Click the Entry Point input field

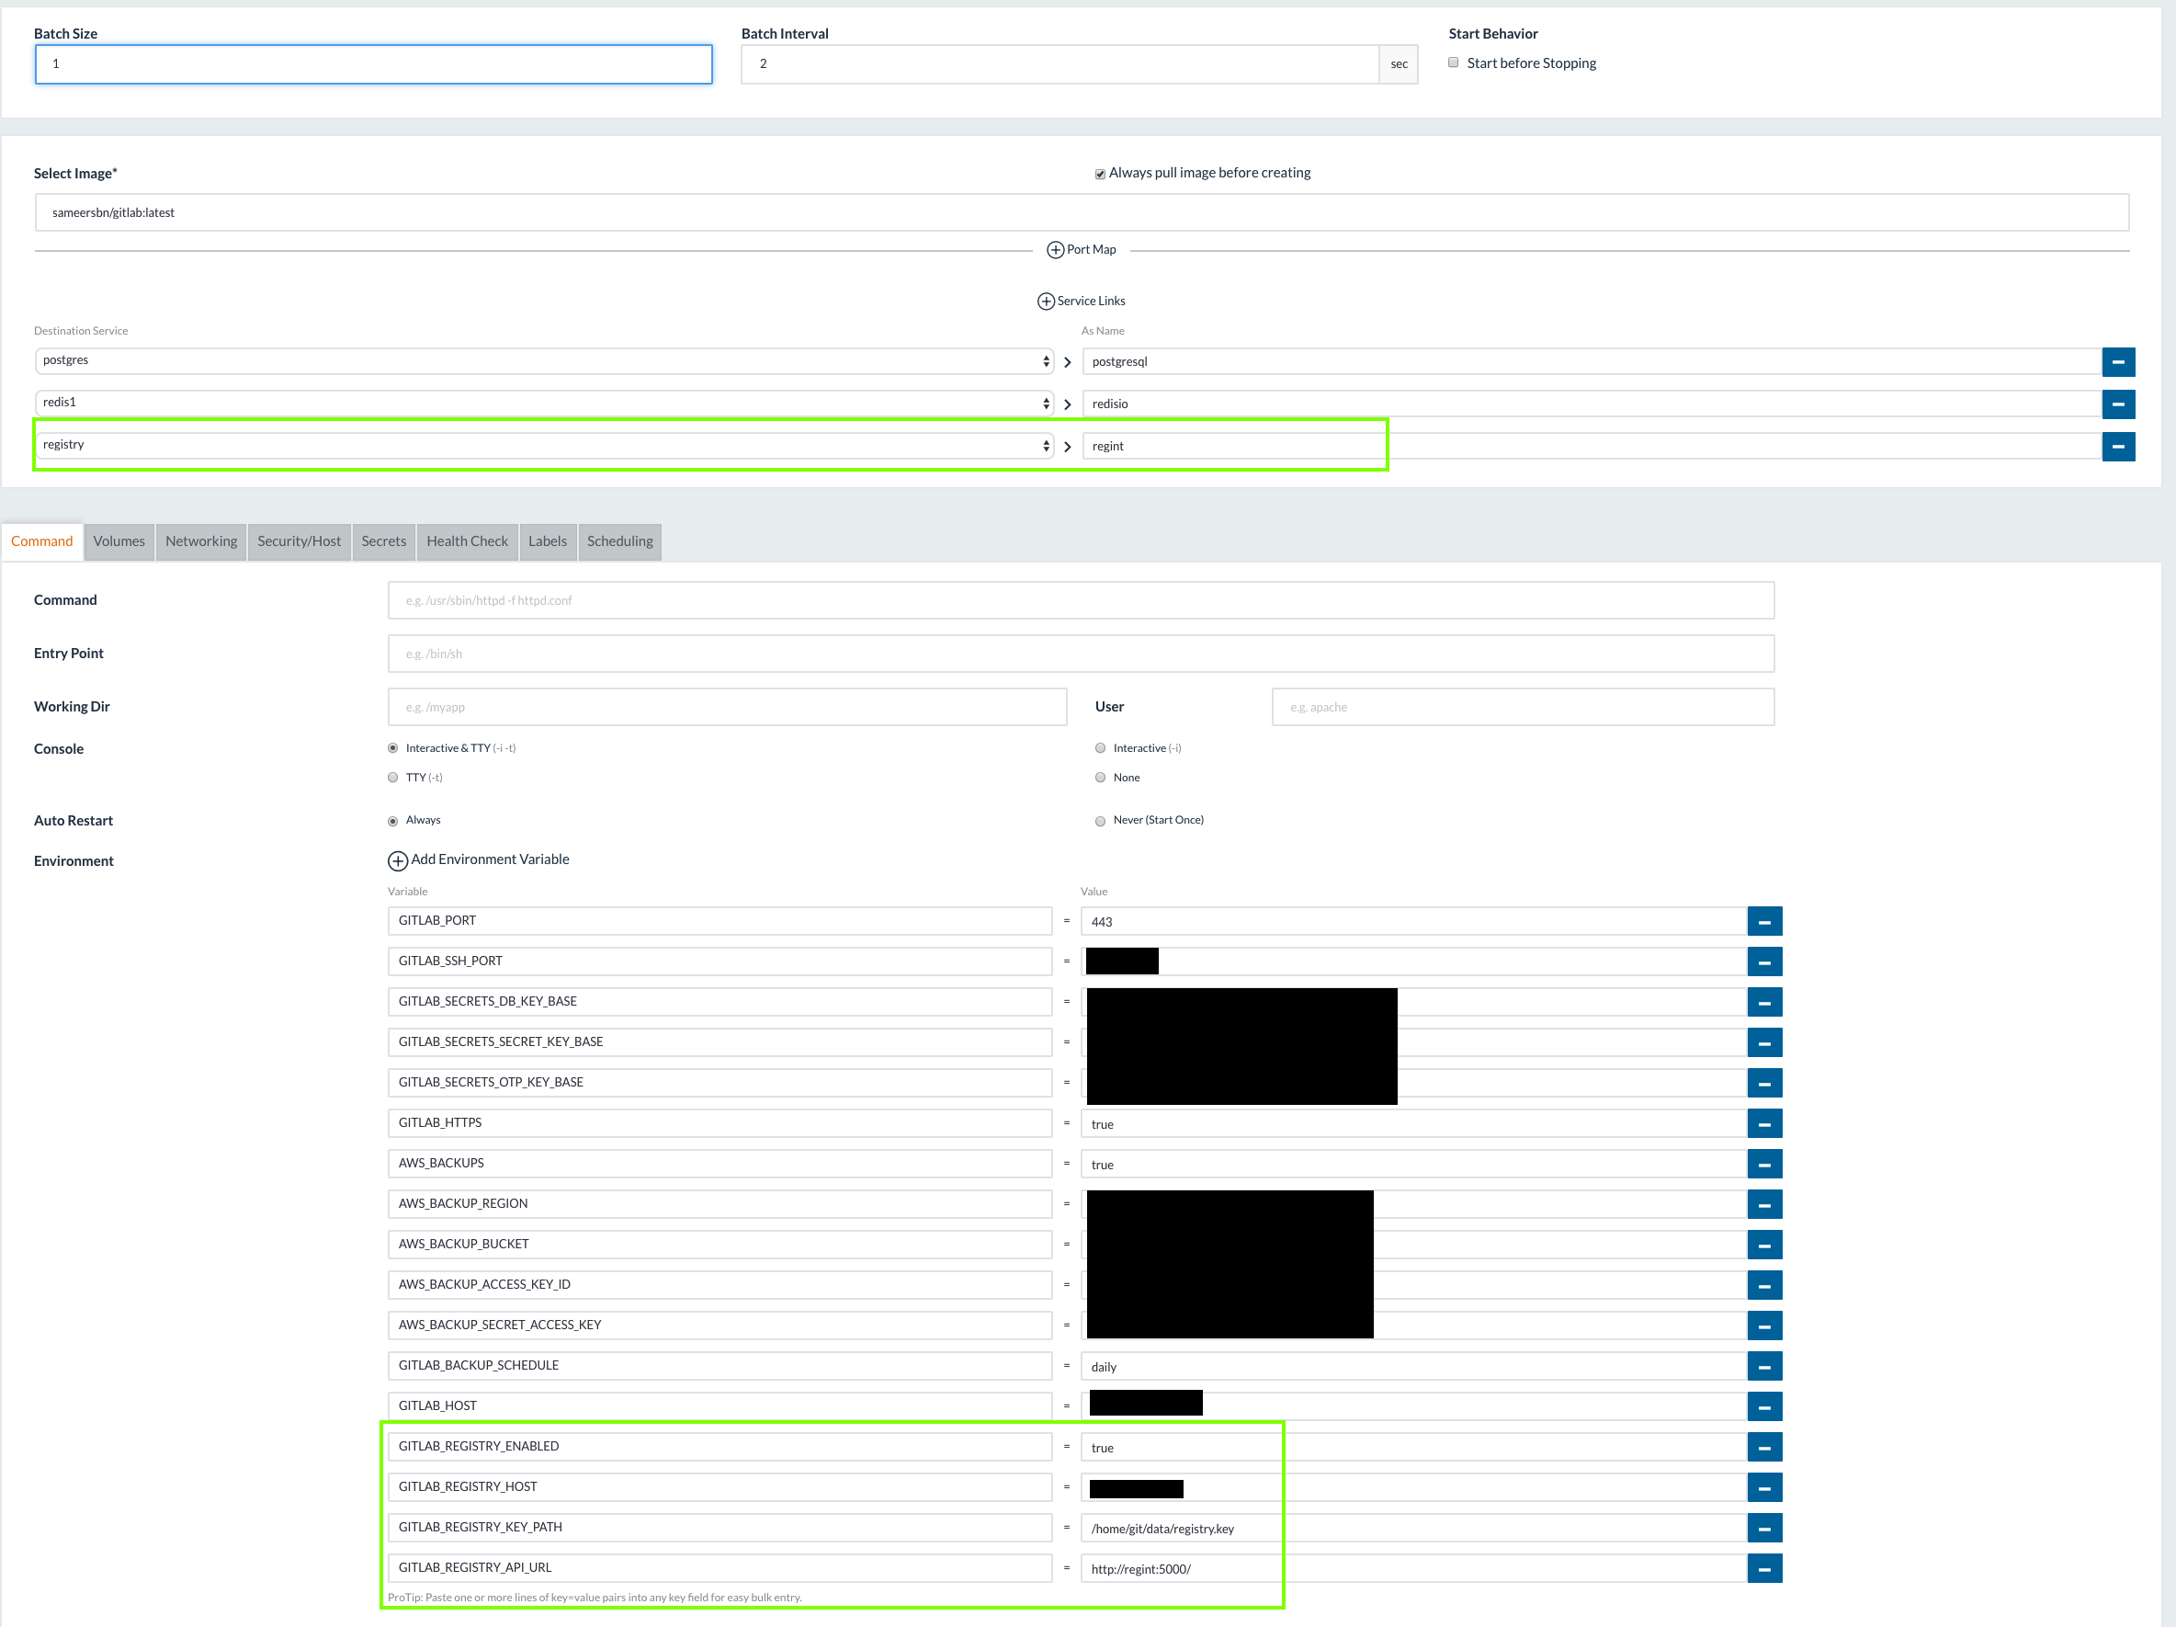tap(1082, 654)
